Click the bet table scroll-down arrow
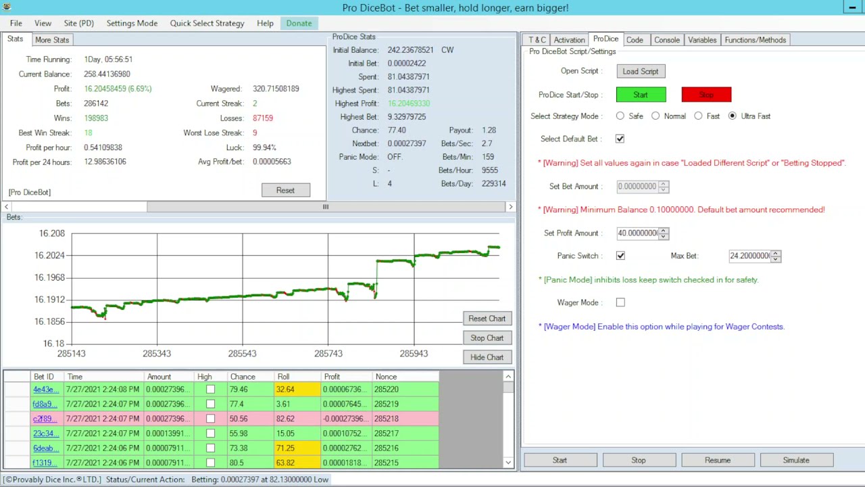Viewport: 865px width, 487px height. [x=508, y=463]
